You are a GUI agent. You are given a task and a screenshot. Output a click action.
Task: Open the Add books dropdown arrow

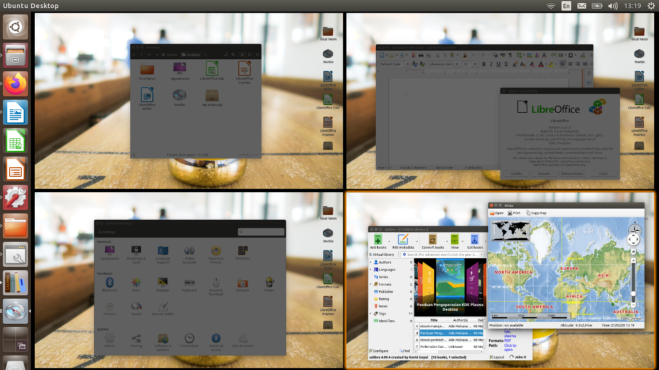[x=389, y=240]
